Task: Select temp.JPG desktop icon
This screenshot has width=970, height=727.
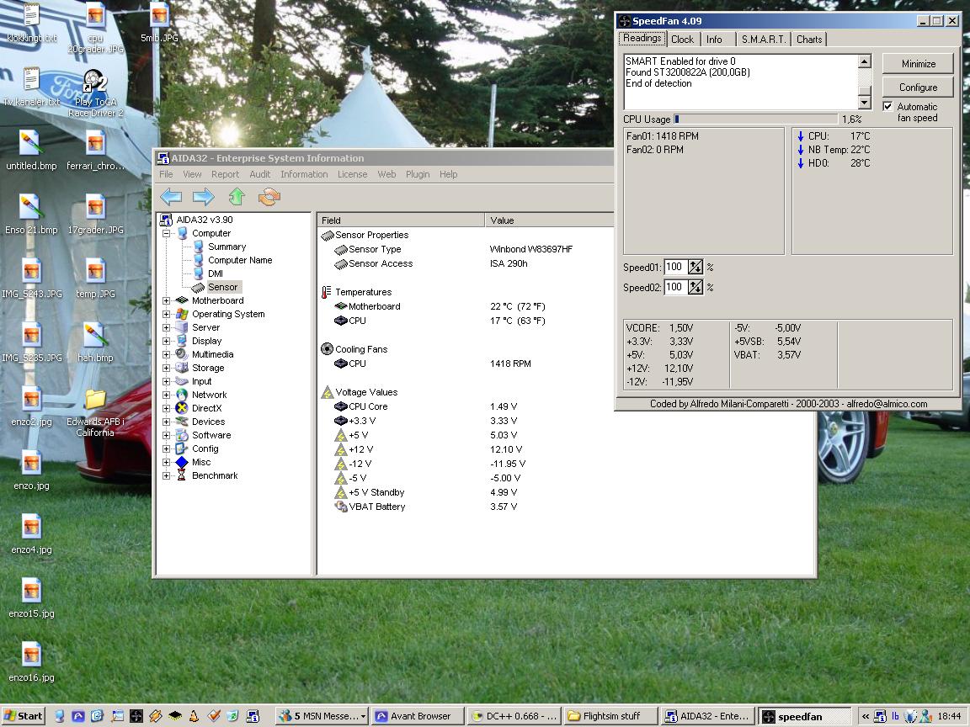Action: point(95,279)
